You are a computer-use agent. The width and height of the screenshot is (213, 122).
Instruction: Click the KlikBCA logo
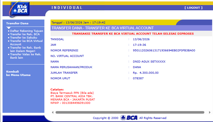pyautogui.click(x=20, y=9)
